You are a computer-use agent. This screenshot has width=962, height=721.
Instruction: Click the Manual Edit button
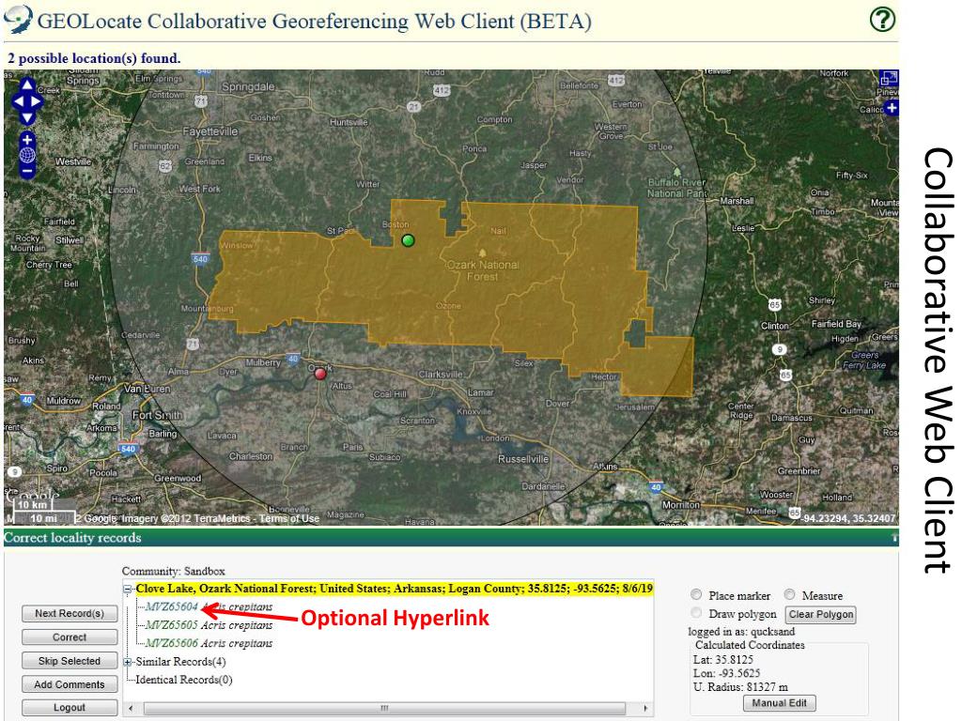click(x=779, y=703)
